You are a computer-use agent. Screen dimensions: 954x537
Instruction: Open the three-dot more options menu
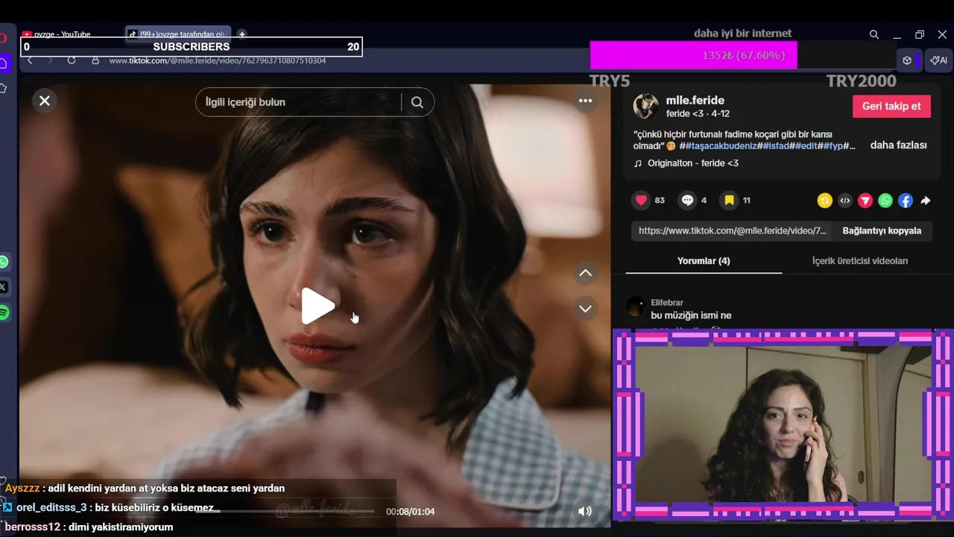click(x=585, y=101)
